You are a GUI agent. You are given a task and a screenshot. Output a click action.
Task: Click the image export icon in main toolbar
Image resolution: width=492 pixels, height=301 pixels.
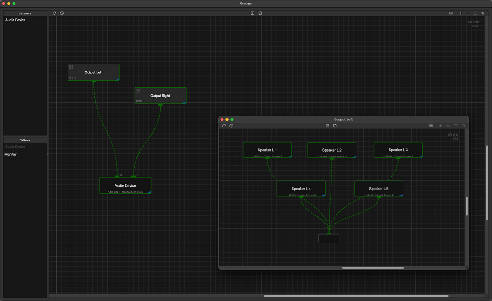coord(253,13)
